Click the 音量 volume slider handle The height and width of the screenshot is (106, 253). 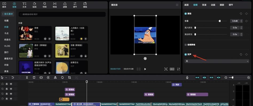click(x=220, y=21)
